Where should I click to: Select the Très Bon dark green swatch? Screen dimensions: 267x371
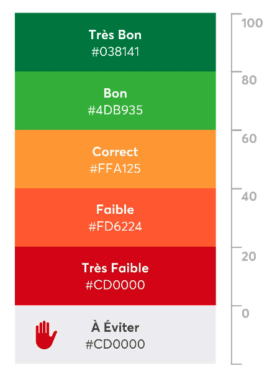115,42
